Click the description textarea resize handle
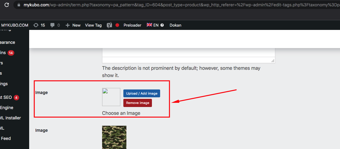 (x=273, y=61)
